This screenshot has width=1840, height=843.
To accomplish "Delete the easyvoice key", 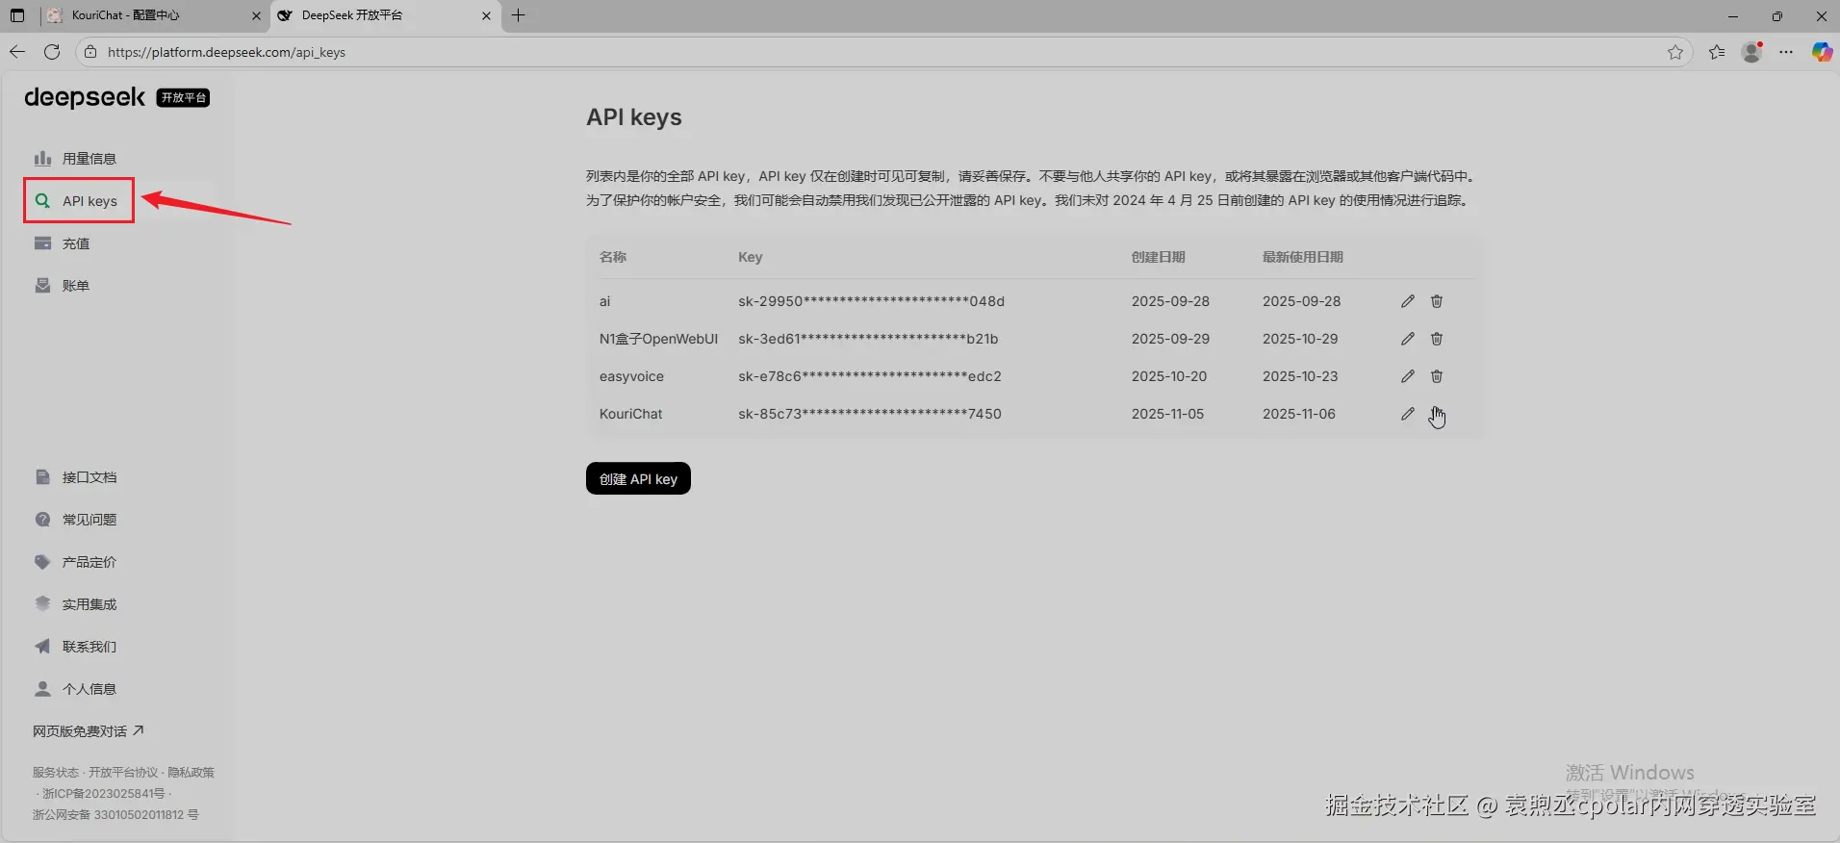I will (1437, 376).
